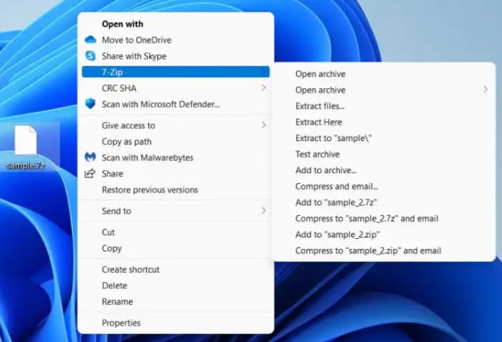Image resolution: width=502 pixels, height=342 pixels.
Task: Select Cut from context menu
Action: coord(176,232)
